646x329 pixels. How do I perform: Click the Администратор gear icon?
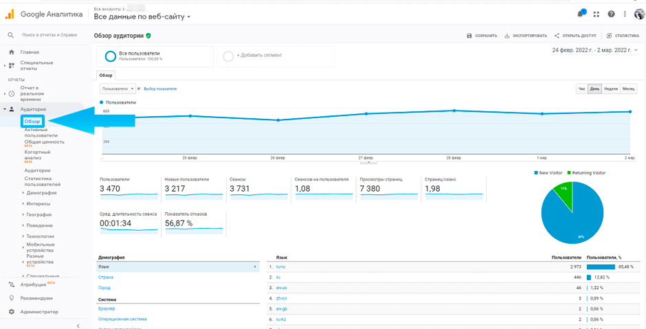coord(12,312)
